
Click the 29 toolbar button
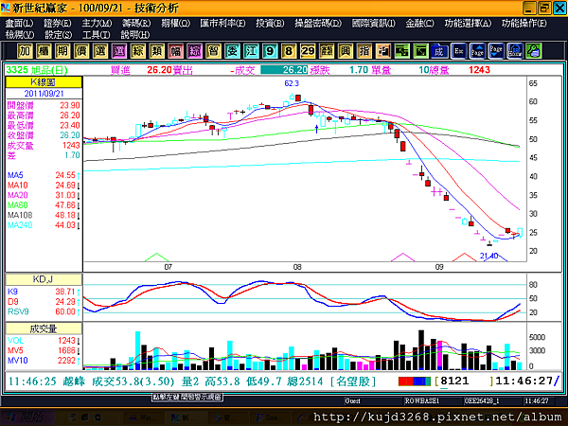(x=308, y=51)
